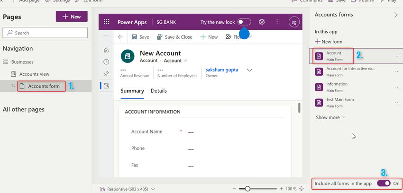Viewport: 403px width, 193px height.
Task: Click New in the form toolbar
Action: tap(209, 37)
